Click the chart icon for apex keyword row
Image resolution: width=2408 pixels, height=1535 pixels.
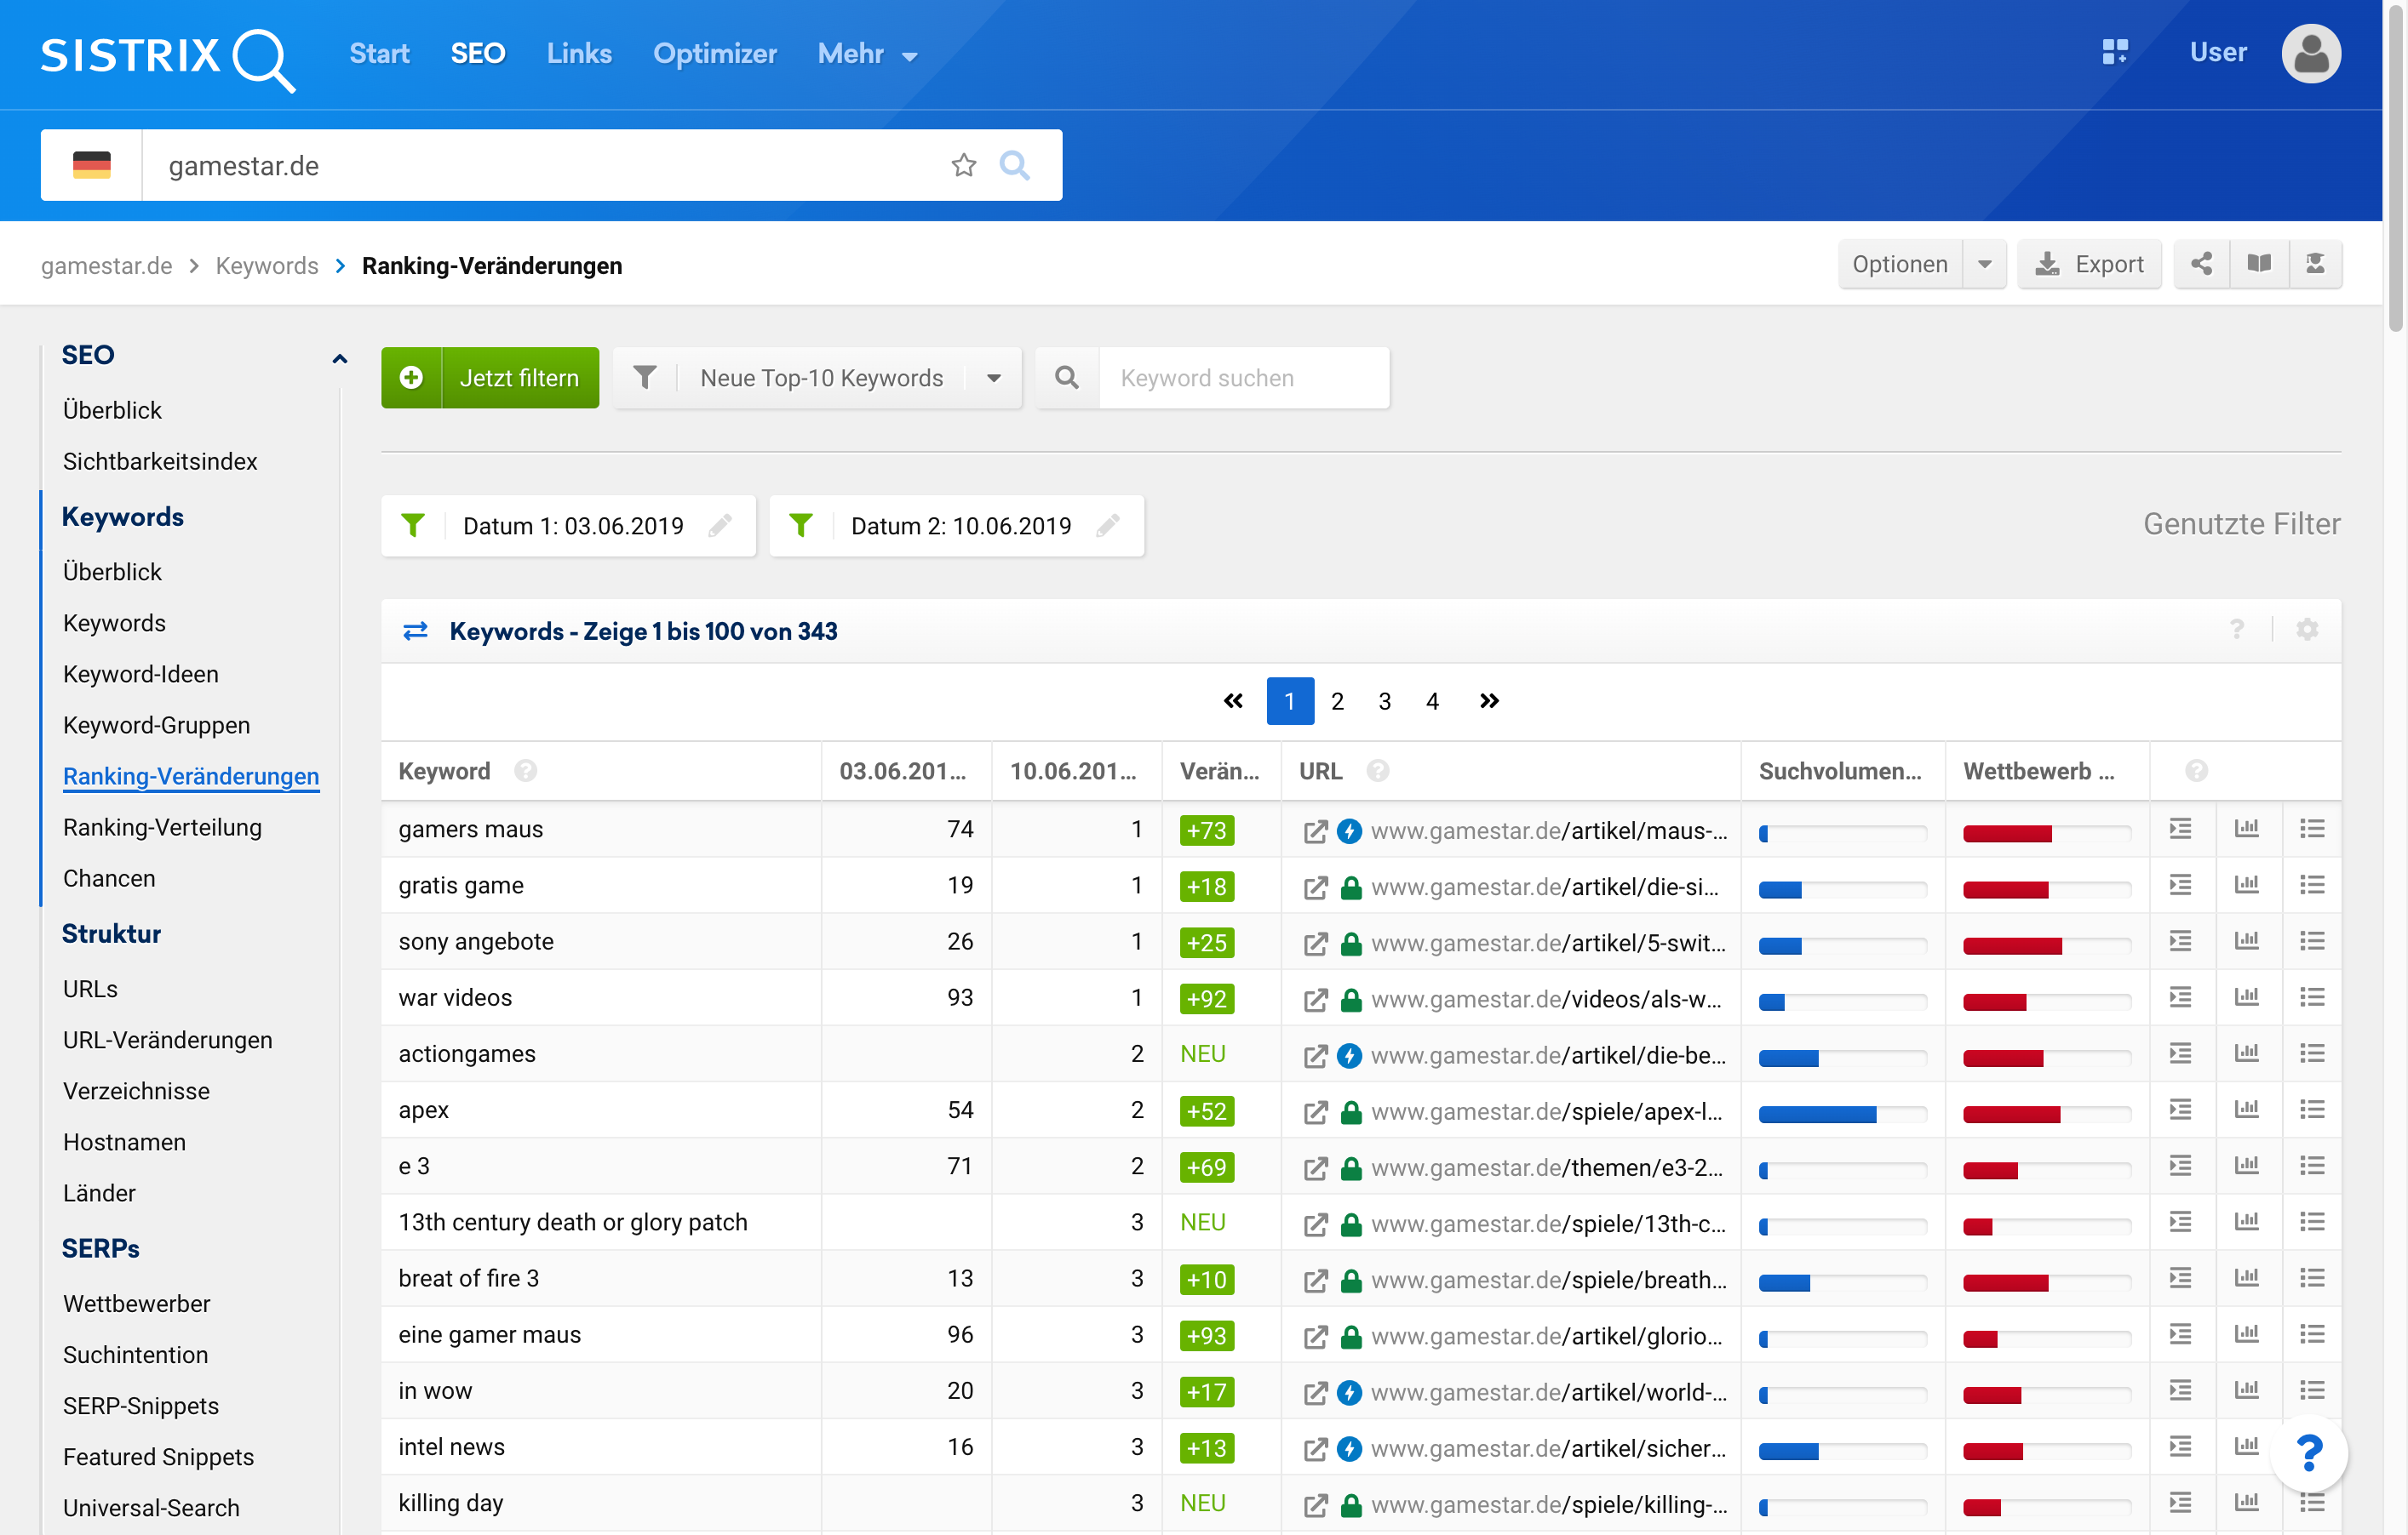[2248, 1109]
